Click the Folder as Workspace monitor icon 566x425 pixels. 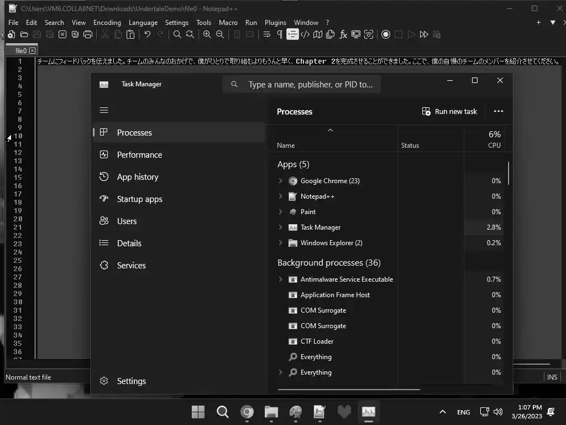coord(356,34)
